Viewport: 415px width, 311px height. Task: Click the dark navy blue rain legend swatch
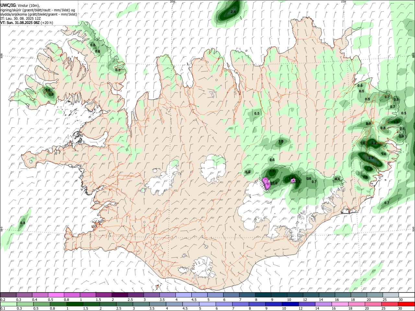click(290, 304)
